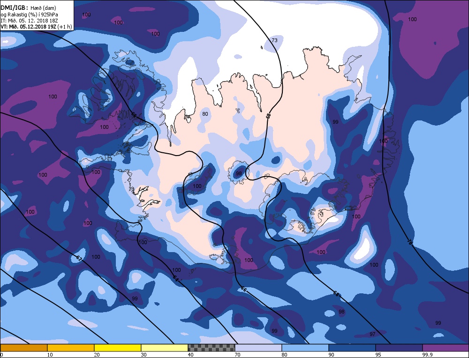Click the '99.9' legend scale label
The width and height of the screenshot is (469, 358).
click(x=427, y=355)
